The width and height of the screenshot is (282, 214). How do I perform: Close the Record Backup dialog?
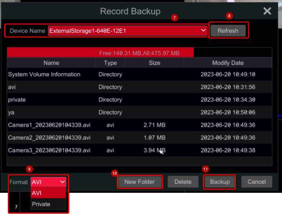tap(267, 11)
